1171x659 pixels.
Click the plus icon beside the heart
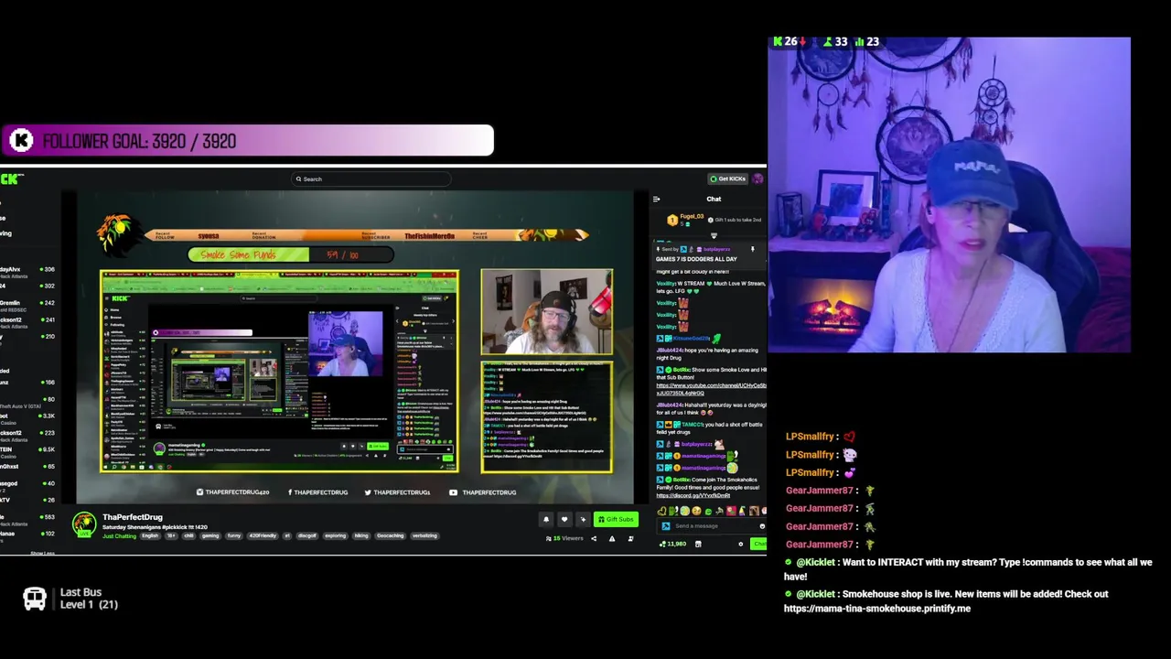pyautogui.click(x=583, y=519)
